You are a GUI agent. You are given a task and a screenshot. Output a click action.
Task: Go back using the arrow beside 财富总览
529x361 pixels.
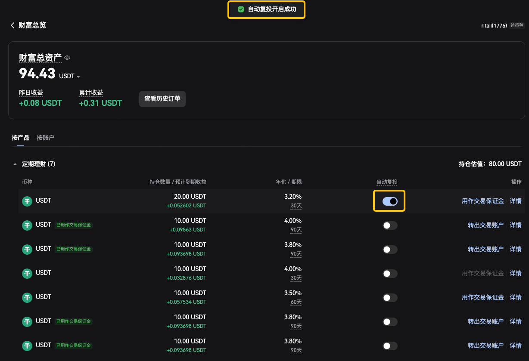(12, 25)
